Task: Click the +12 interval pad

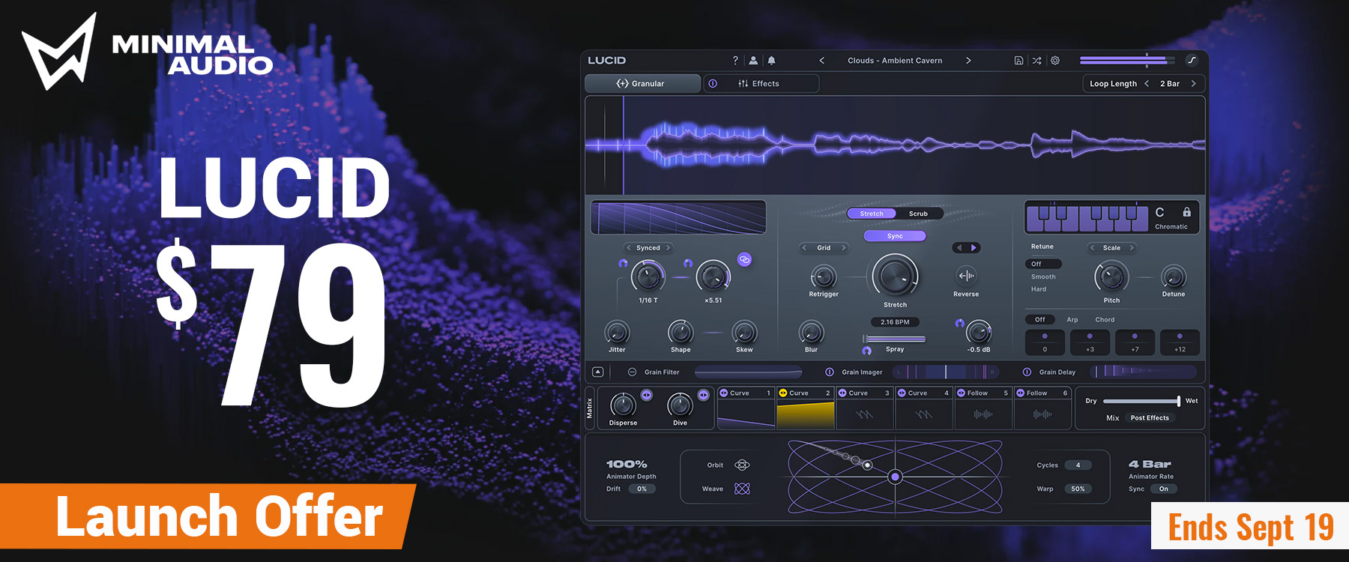Action: coord(1180,342)
